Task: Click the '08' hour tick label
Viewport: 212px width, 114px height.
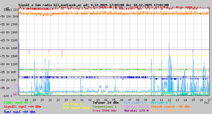Action: (138, 100)
